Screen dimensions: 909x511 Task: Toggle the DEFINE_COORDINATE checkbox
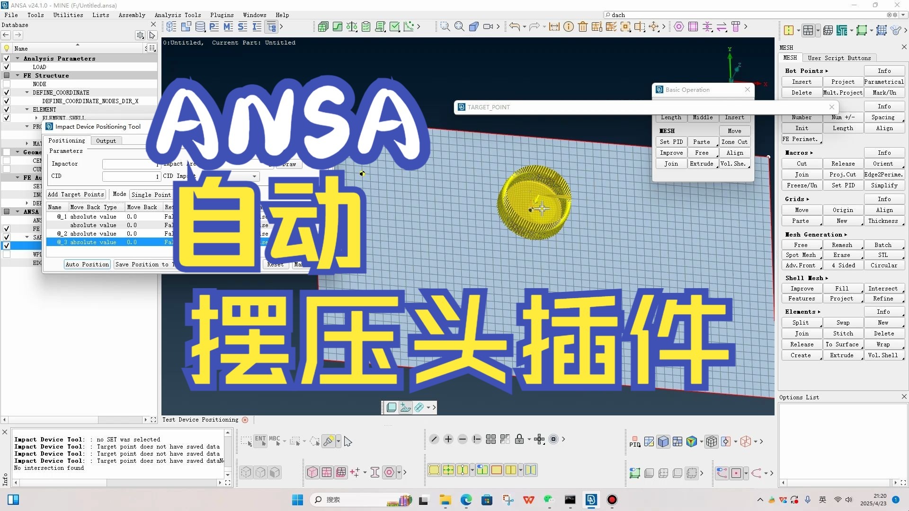(7, 93)
